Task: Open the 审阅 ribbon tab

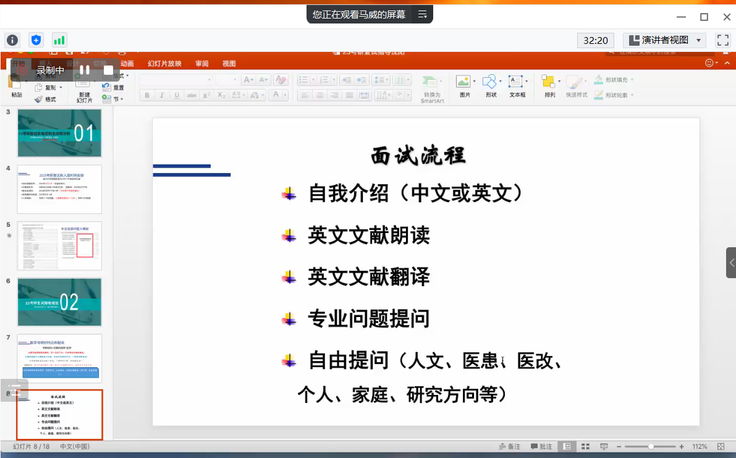Action: pyautogui.click(x=201, y=64)
